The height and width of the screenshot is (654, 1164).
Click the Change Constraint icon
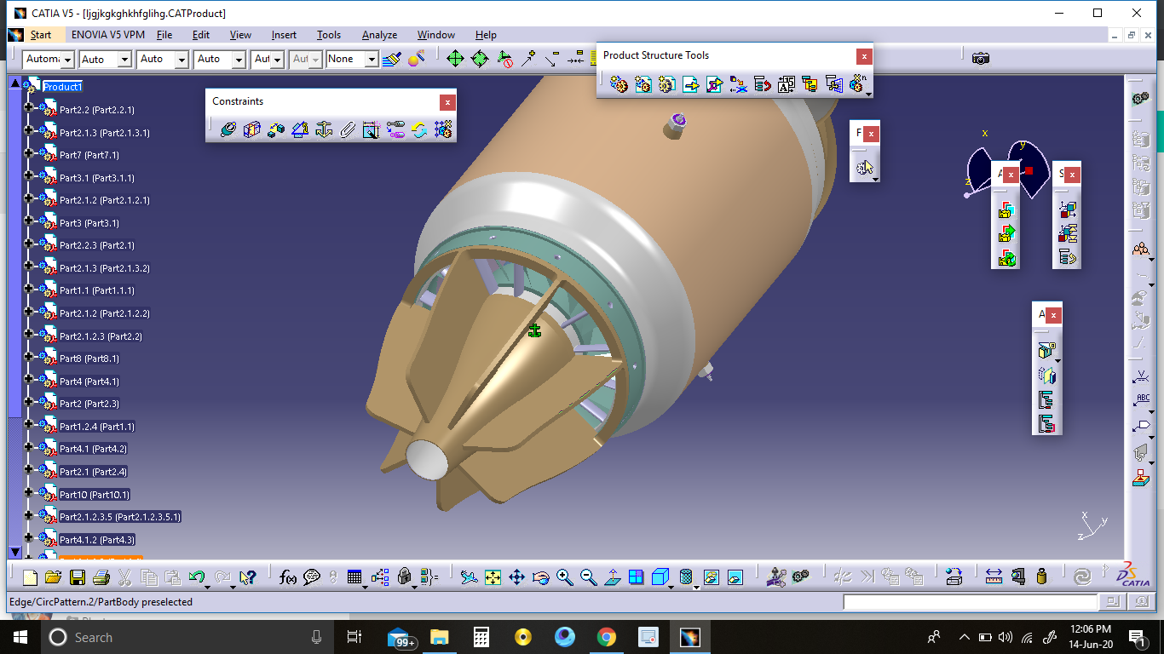tap(418, 129)
